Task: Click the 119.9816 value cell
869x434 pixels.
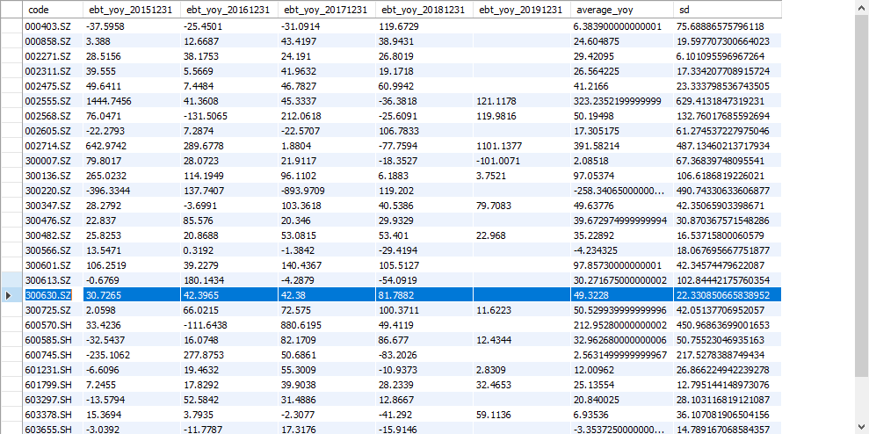Action: click(522, 116)
